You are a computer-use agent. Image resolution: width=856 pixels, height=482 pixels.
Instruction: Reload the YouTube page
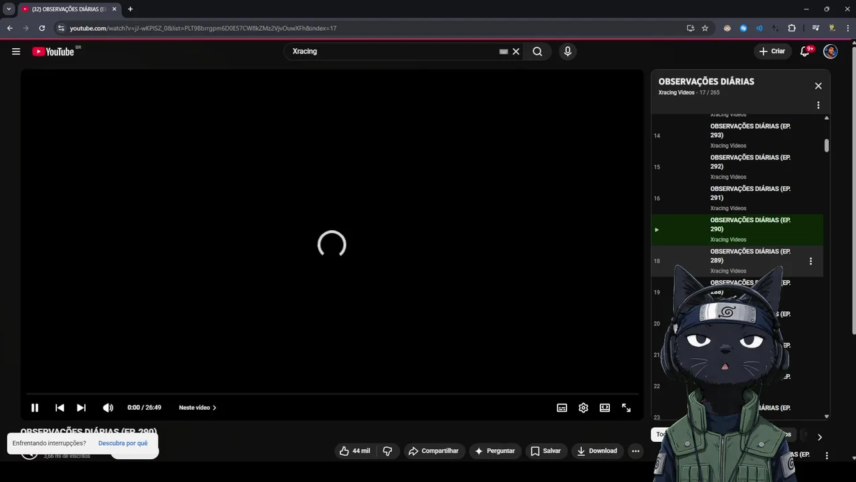(x=41, y=28)
